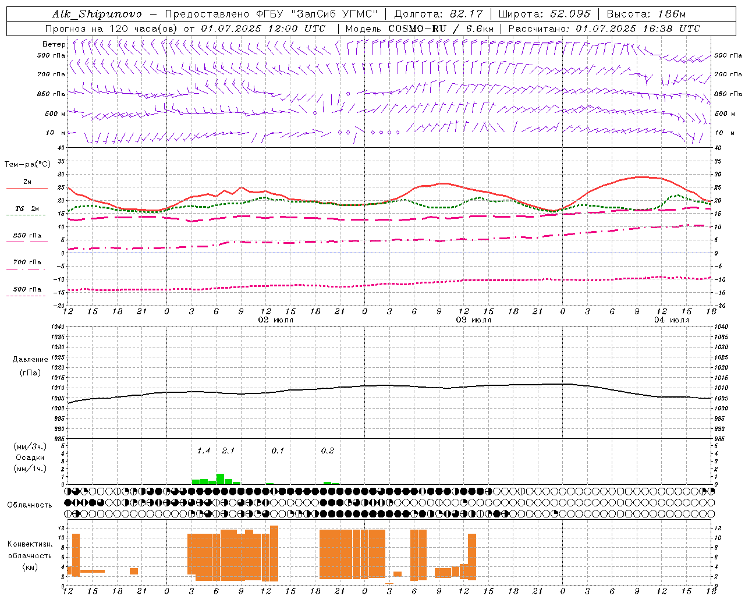Click the '(мм/1ч.)' precipitation unit label
The width and height of the screenshot is (745, 596).
click(x=30, y=469)
